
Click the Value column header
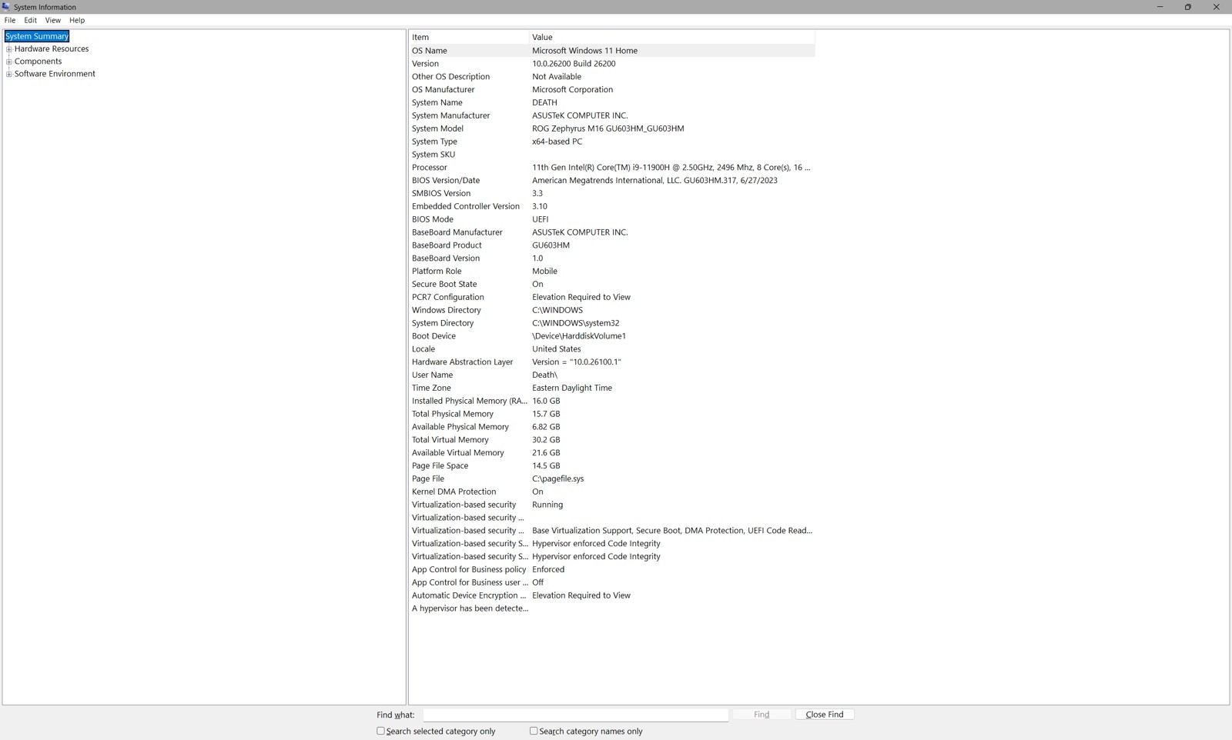tap(671, 37)
